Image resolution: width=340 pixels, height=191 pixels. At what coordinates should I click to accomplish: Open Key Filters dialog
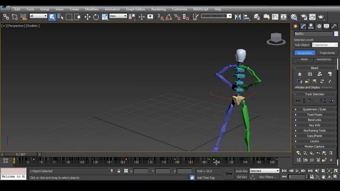[268, 177]
